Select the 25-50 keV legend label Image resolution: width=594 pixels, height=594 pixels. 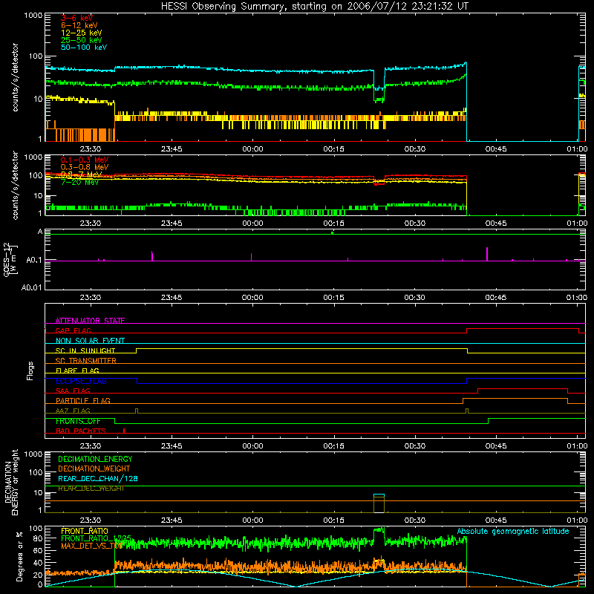(x=82, y=40)
